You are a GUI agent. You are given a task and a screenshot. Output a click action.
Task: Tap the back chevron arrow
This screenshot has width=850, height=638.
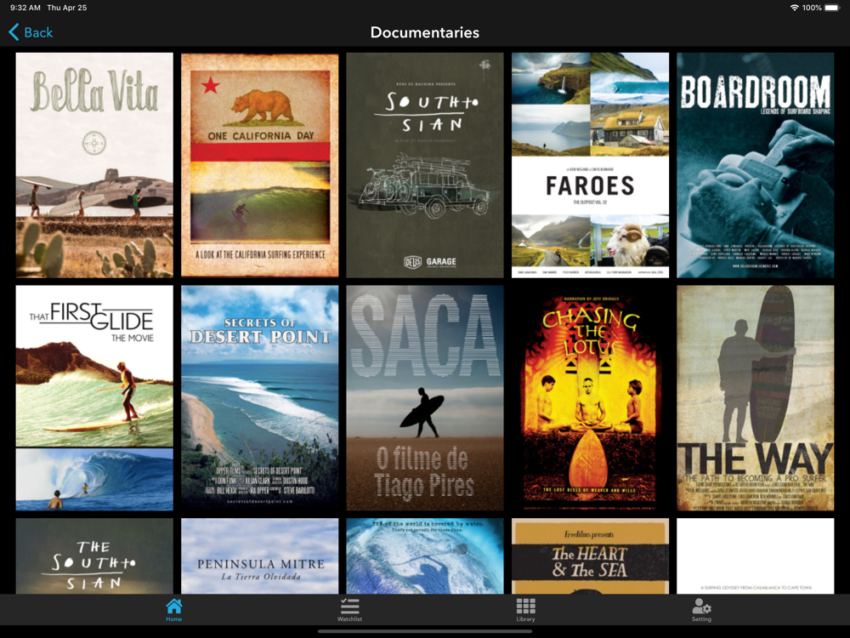point(14,32)
